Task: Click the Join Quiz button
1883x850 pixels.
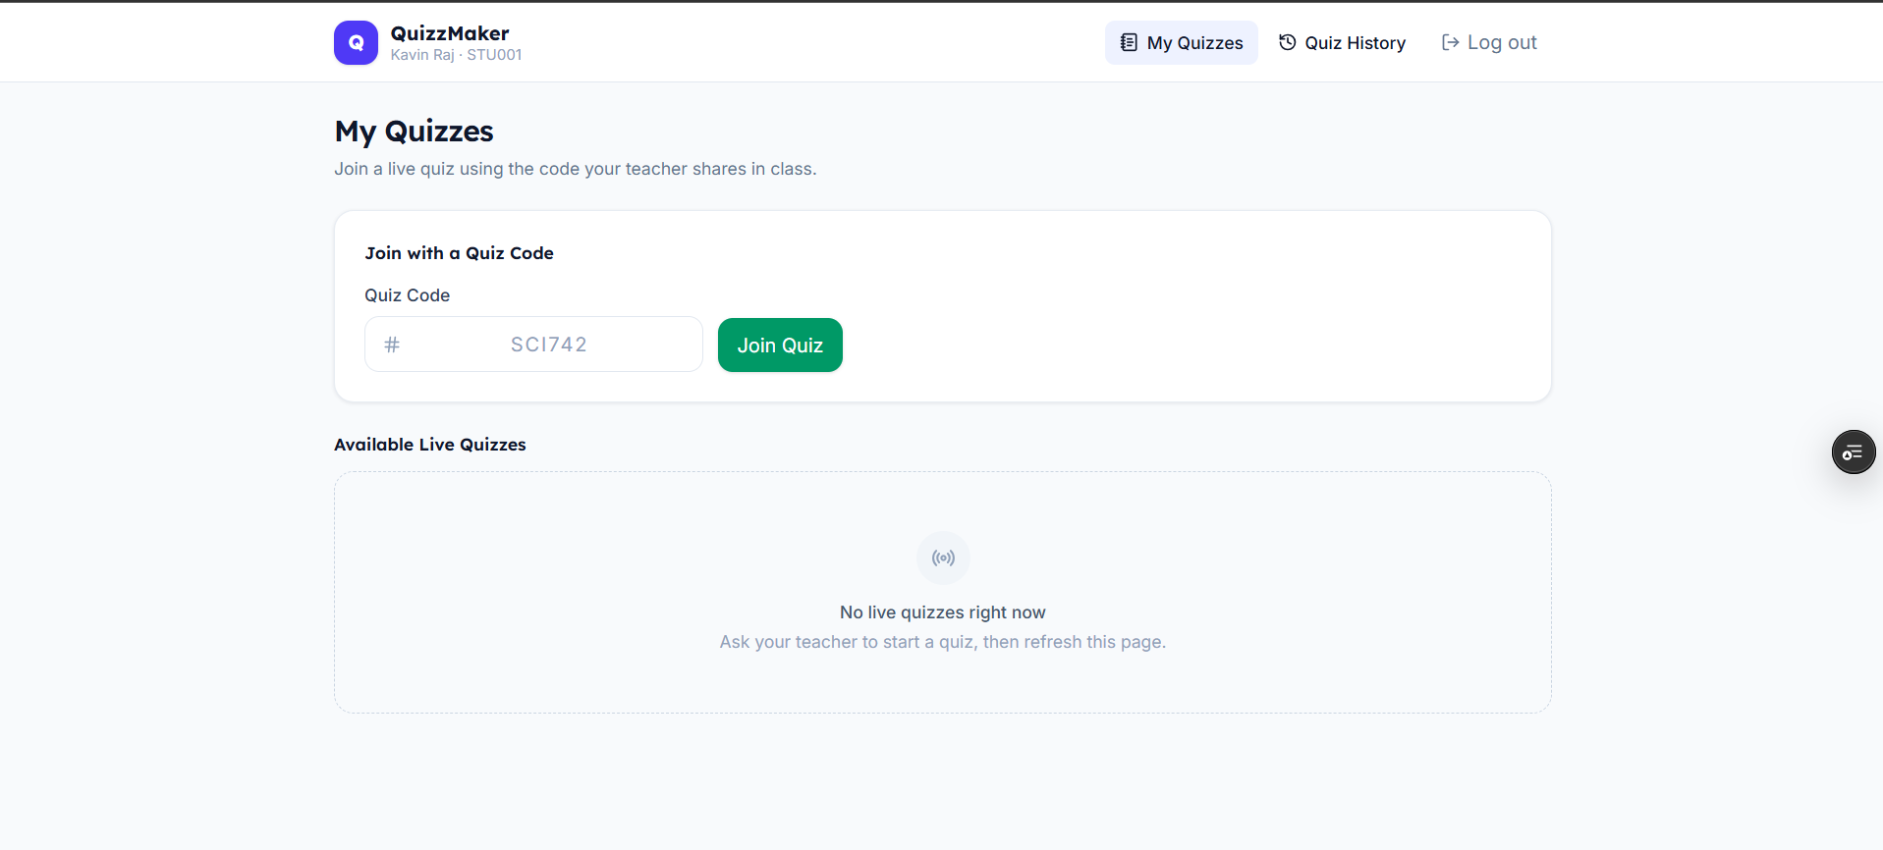Action: click(780, 345)
